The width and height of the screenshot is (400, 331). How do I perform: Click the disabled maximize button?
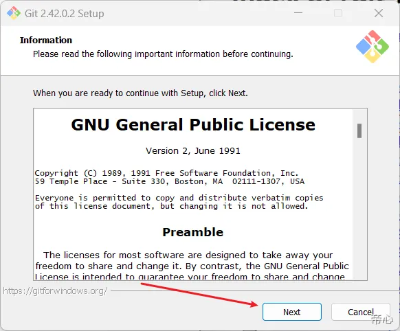click(x=338, y=13)
